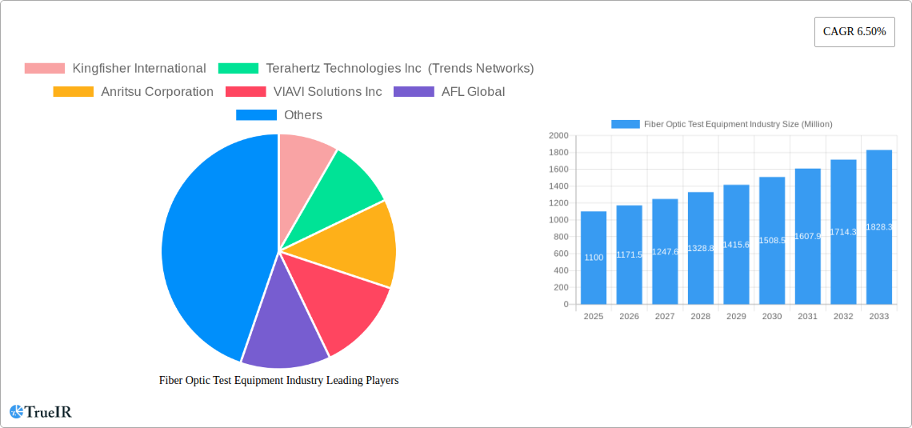
Task: Click the 2033 bar labeled 1828.3
Action: click(x=879, y=226)
